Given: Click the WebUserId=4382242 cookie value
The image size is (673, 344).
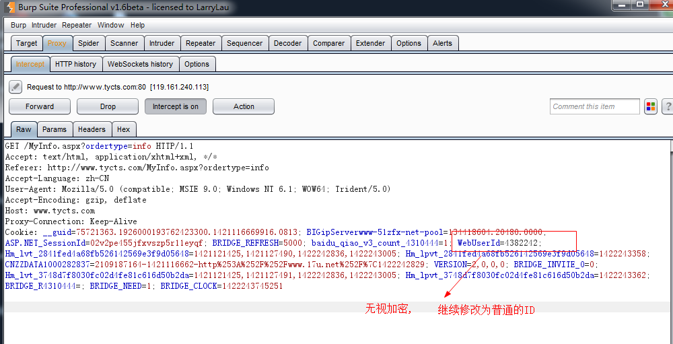Looking at the screenshot, I should [497, 243].
